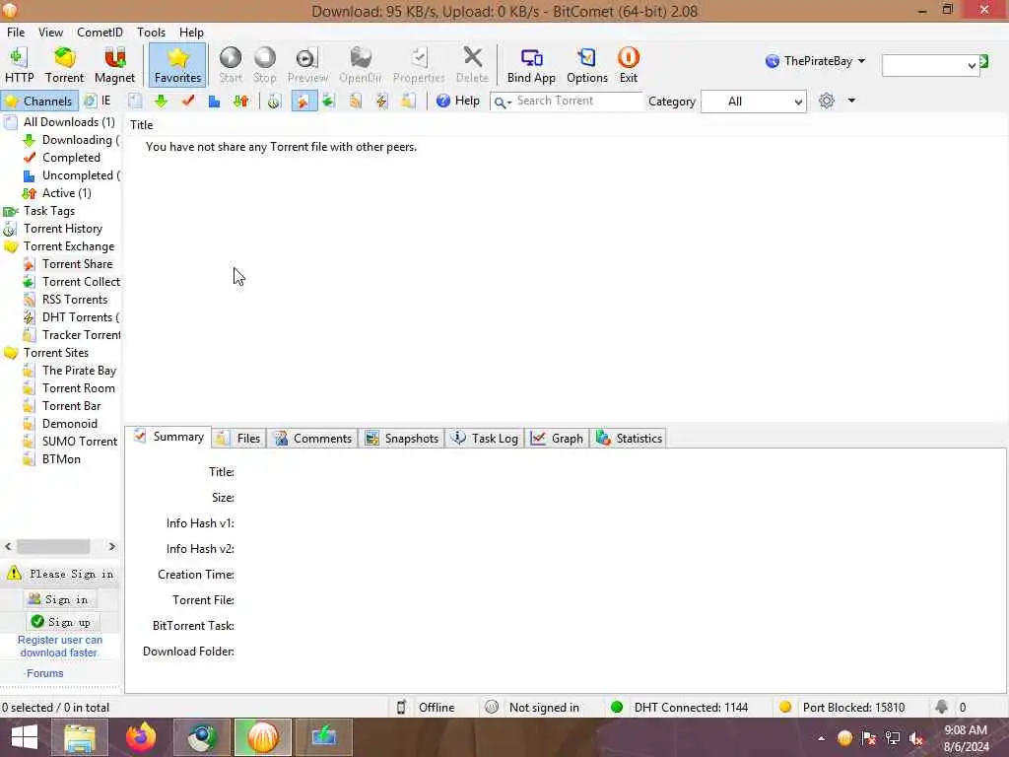This screenshot has height=757, width=1009.
Task: Open the ThePirateBay search engine dropdown
Action: point(815,61)
